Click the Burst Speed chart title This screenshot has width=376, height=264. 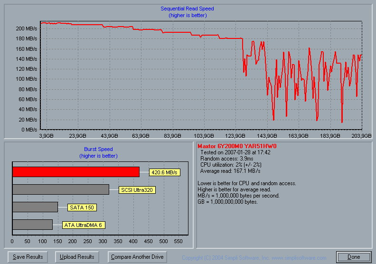[98, 149]
